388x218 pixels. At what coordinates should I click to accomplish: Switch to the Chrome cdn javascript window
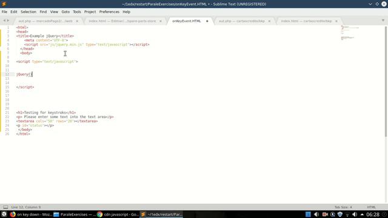[118, 214]
